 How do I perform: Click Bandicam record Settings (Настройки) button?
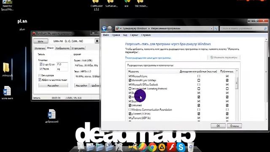click(x=53, y=85)
